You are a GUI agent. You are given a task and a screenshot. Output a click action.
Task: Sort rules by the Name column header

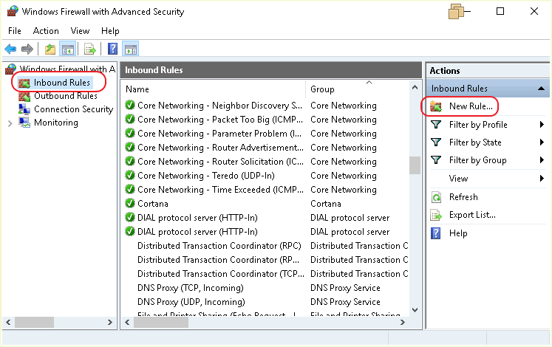tap(214, 89)
